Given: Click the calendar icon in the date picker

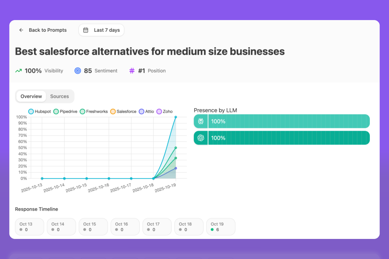Looking at the screenshot, I should point(86,30).
